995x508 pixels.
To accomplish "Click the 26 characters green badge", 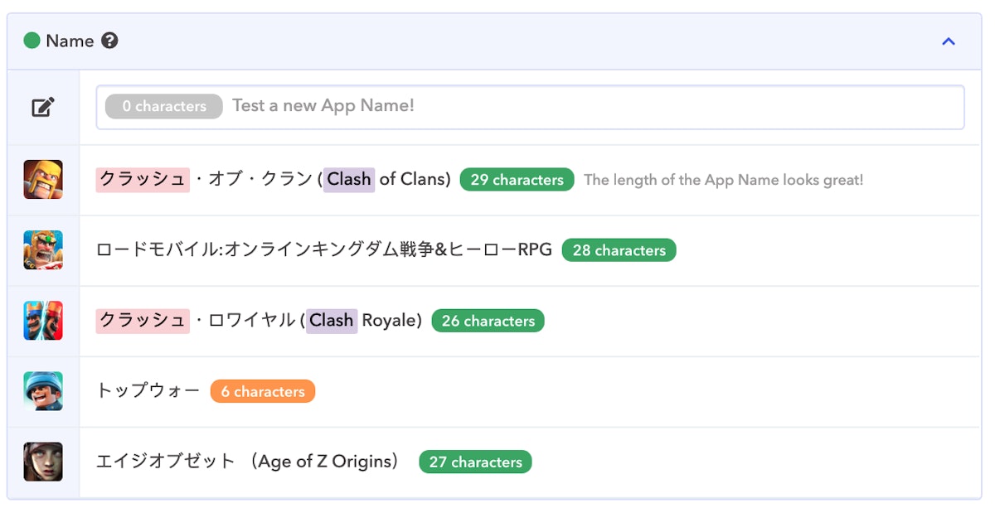I will click(x=488, y=321).
